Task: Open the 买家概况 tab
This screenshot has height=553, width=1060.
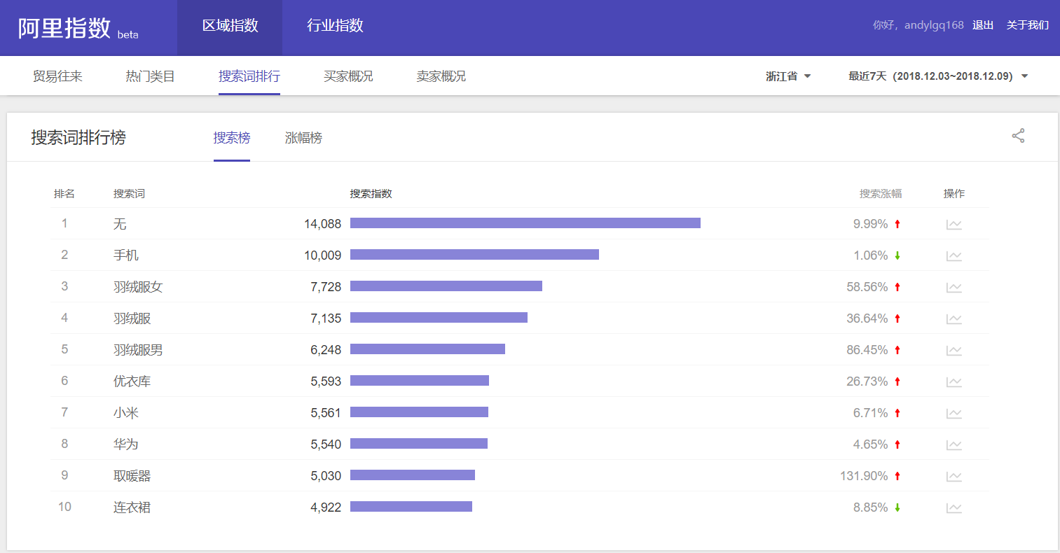Action: (x=348, y=76)
